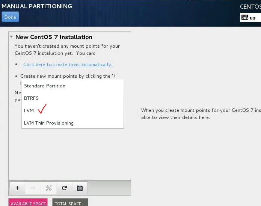Image resolution: width=261 pixels, height=206 pixels.
Task: Click the disk summary icon in toolbar
Action: point(80,188)
